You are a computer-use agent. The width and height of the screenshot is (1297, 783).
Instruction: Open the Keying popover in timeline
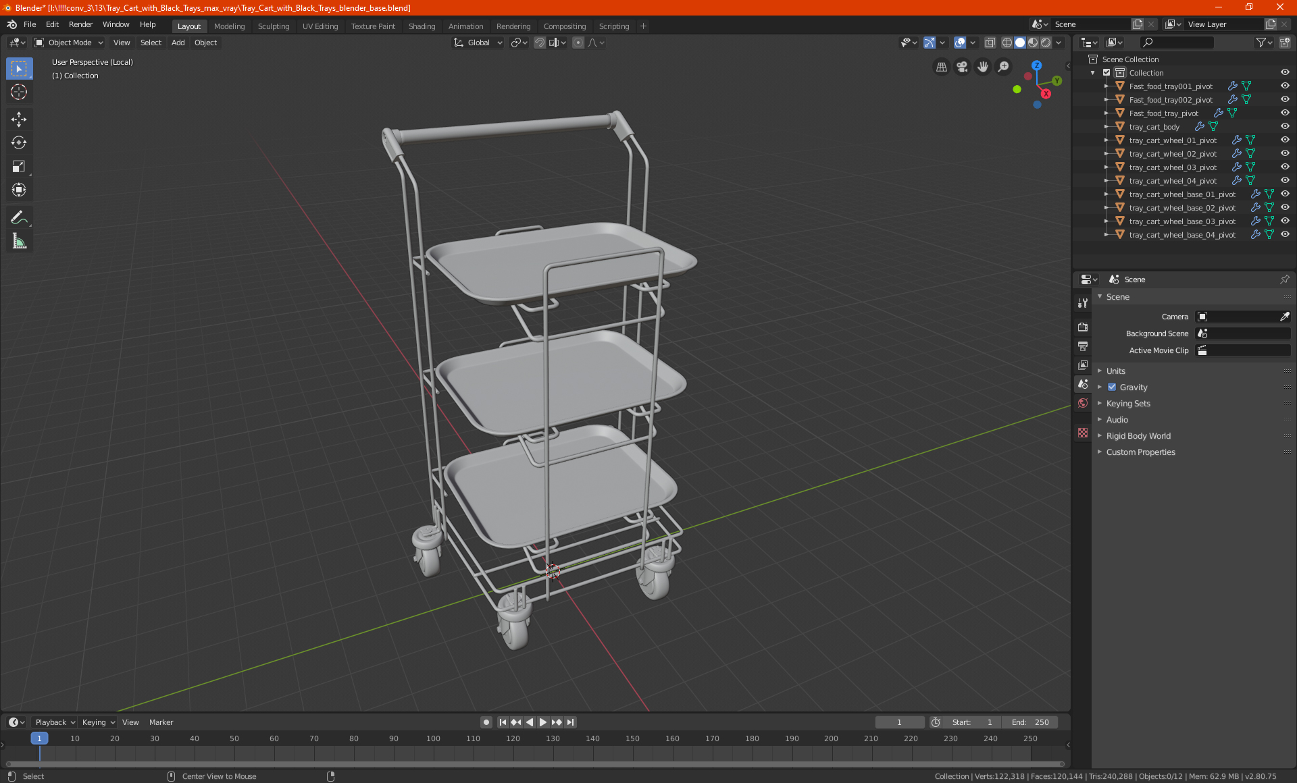coord(98,722)
